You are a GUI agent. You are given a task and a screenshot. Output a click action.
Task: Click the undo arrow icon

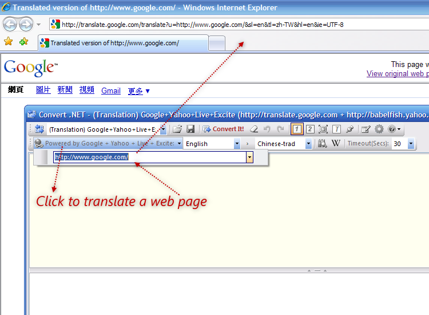coord(267,129)
